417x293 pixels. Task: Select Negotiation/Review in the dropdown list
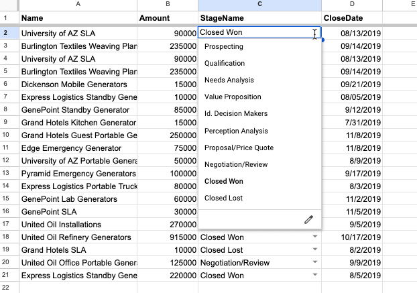click(236, 164)
